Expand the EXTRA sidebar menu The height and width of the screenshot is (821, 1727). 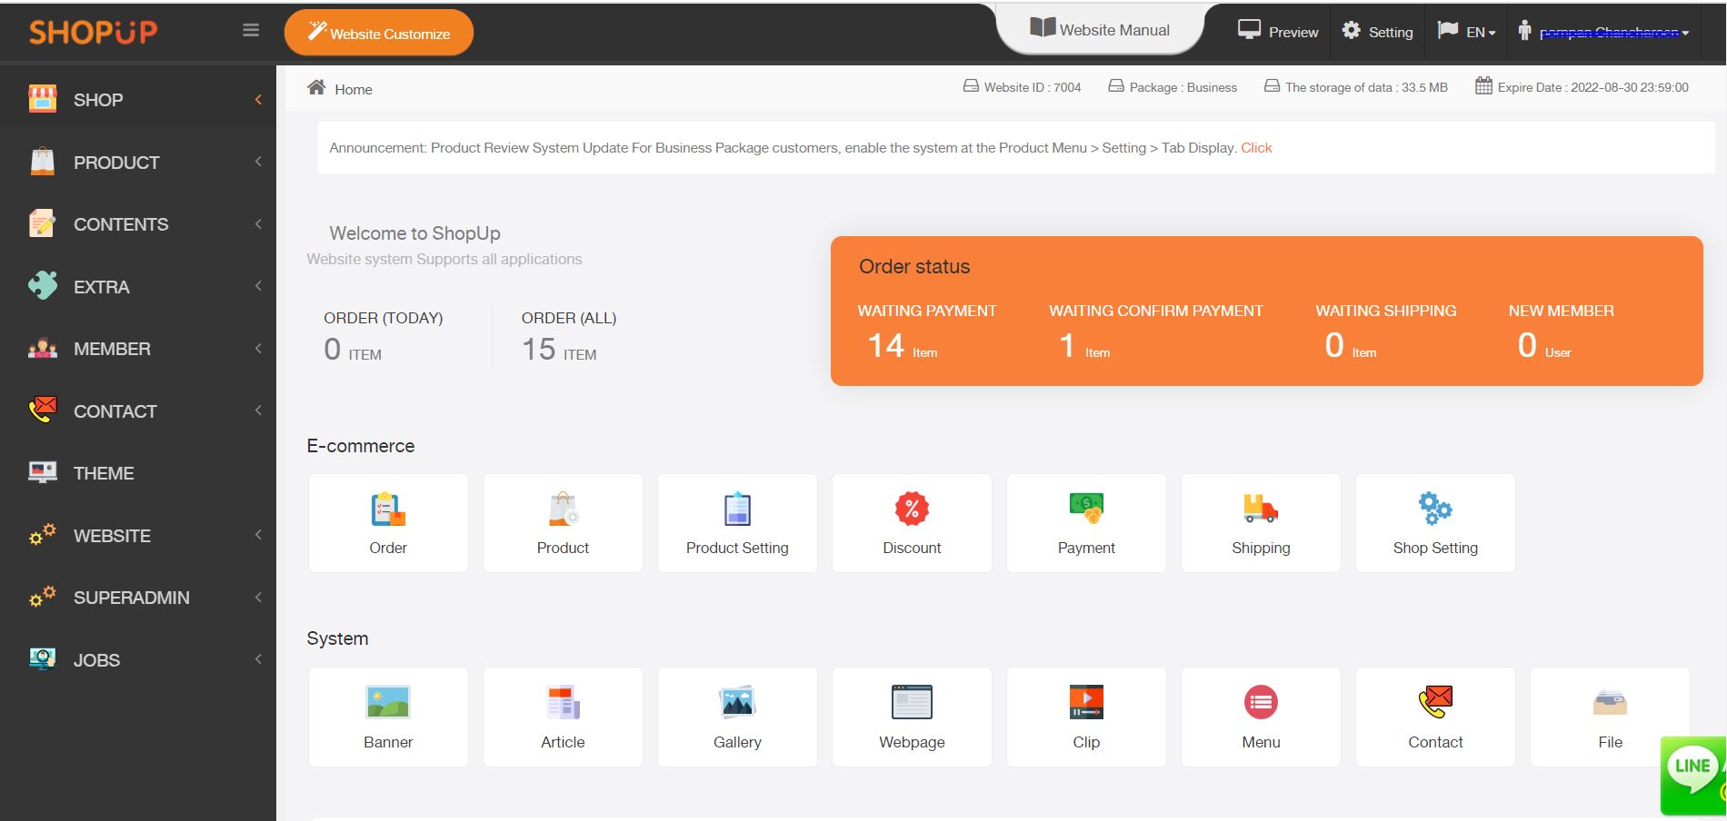[x=138, y=287]
